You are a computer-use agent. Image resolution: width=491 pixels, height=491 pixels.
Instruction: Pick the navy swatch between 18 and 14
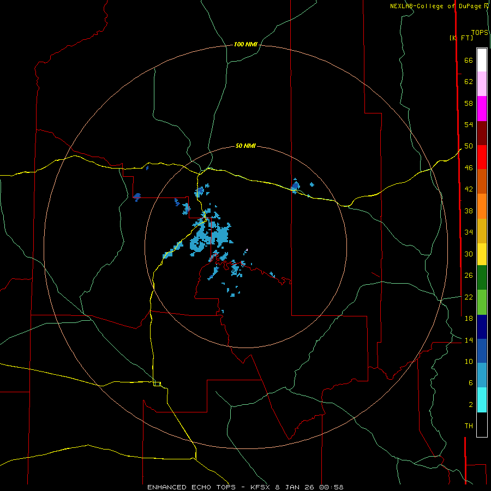[x=482, y=327]
